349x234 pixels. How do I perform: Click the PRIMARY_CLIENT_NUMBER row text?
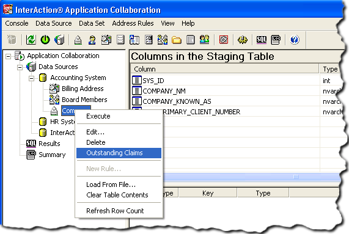tap(202, 112)
